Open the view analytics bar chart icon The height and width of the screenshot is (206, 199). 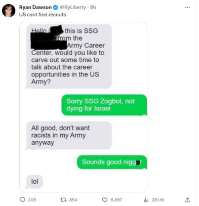146,200
